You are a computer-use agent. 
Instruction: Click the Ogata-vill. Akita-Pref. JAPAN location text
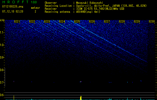click(111, 6)
